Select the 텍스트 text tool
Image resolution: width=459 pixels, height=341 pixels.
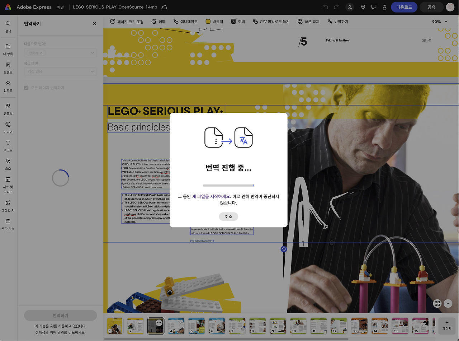pyautogui.click(x=8, y=146)
